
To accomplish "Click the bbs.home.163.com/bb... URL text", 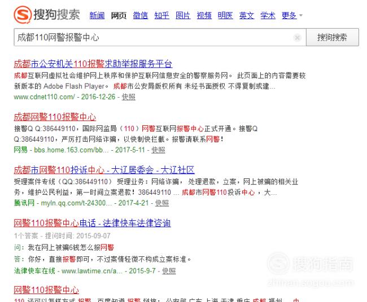I will tap(71, 150).
